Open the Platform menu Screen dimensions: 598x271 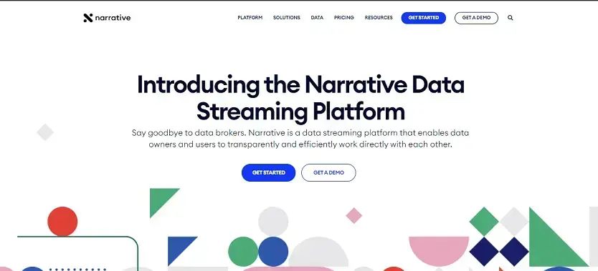coord(250,18)
